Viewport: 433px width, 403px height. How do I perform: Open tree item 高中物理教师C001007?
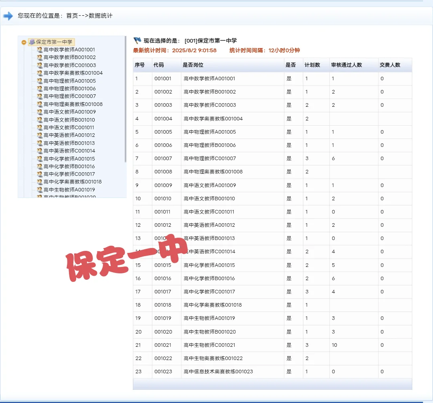coord(70,96)
